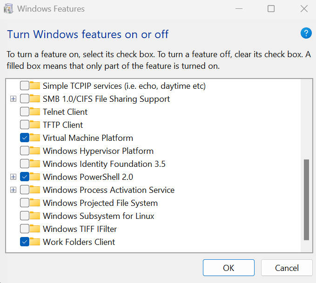The height and width of the screenshot is (283, 316).
Task: Click the blue help question mark icon
Action: (306, 33)
